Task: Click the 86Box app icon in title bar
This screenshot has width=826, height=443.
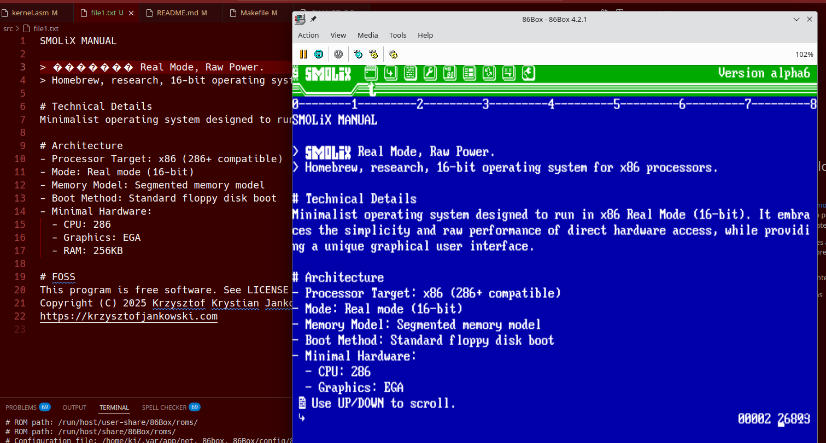Action: pyautogui.click(x=300, y=19)
